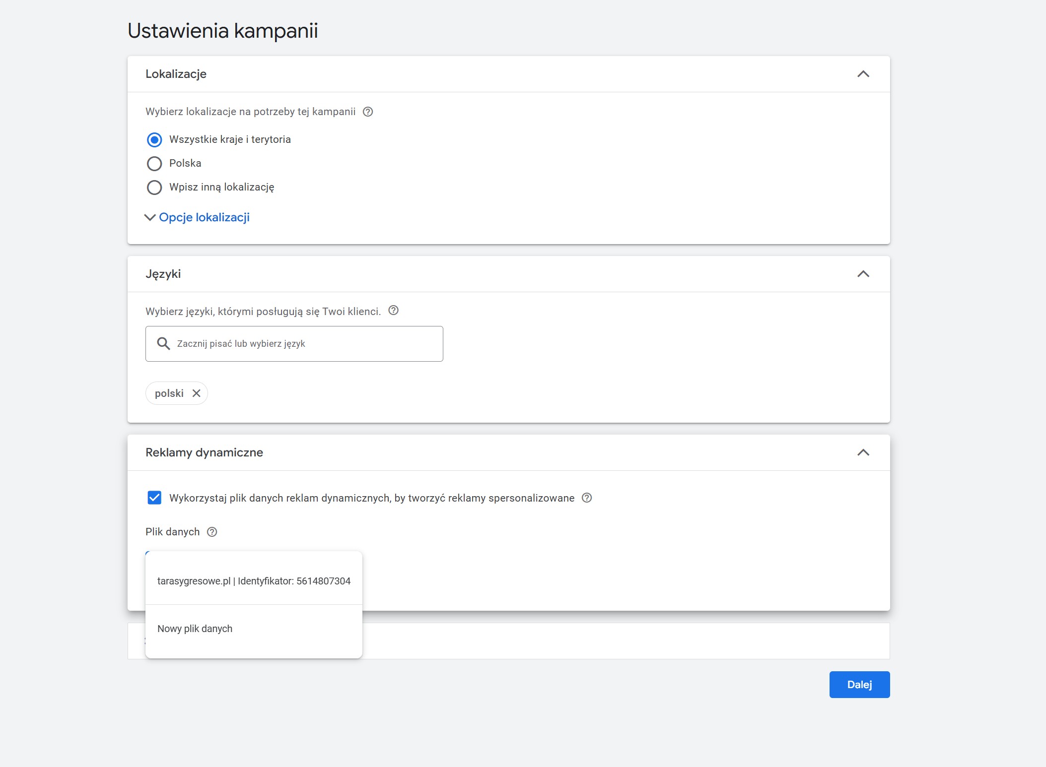This screenshot has height=767, width=1046.
Task: Click the magnifier icon in language search
Action: pyautogui.click(x=163, y=343)
